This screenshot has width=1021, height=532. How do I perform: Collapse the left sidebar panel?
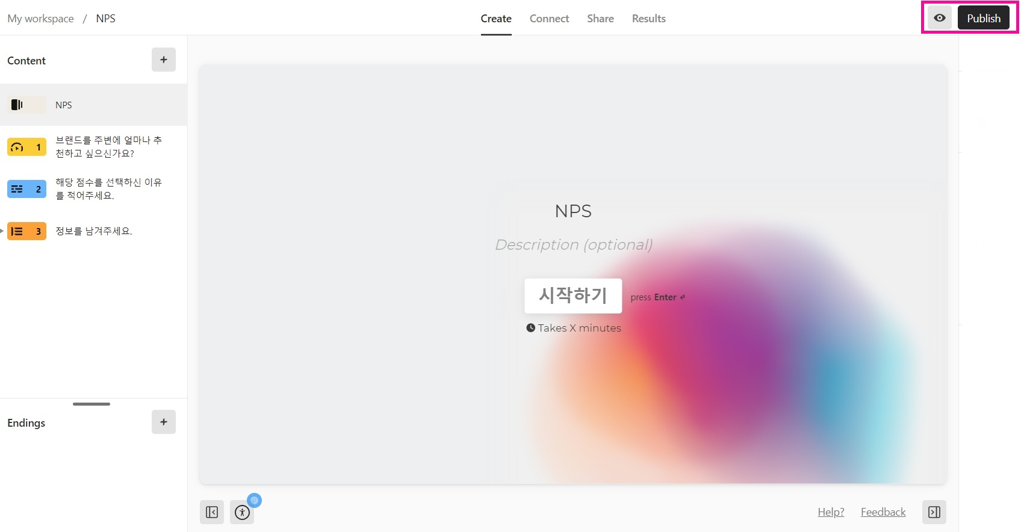click(212, 512)
